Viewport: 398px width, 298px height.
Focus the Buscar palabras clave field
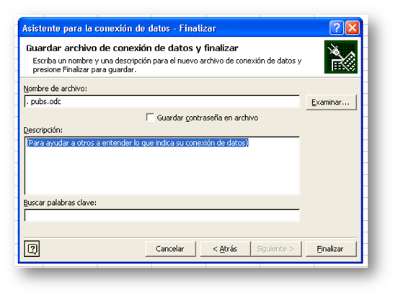pos(162,216)
